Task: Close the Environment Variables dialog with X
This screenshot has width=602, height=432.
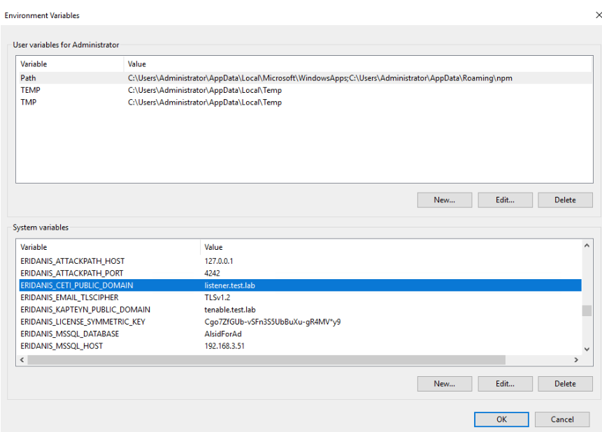Action: (599, 15)
